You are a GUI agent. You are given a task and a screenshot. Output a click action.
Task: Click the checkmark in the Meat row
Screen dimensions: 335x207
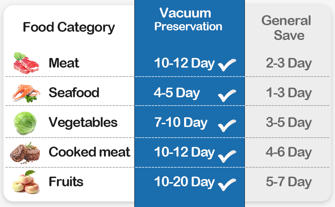227,65
